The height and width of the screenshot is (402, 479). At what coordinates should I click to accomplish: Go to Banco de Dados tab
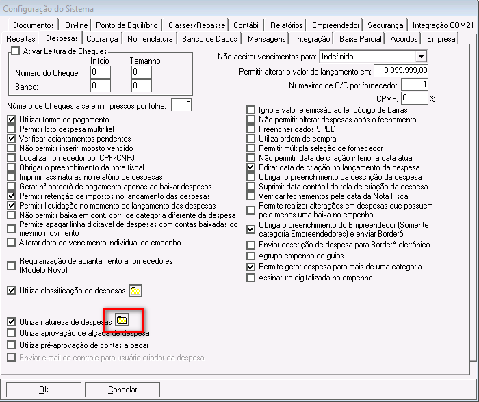(x=209, y=39)
